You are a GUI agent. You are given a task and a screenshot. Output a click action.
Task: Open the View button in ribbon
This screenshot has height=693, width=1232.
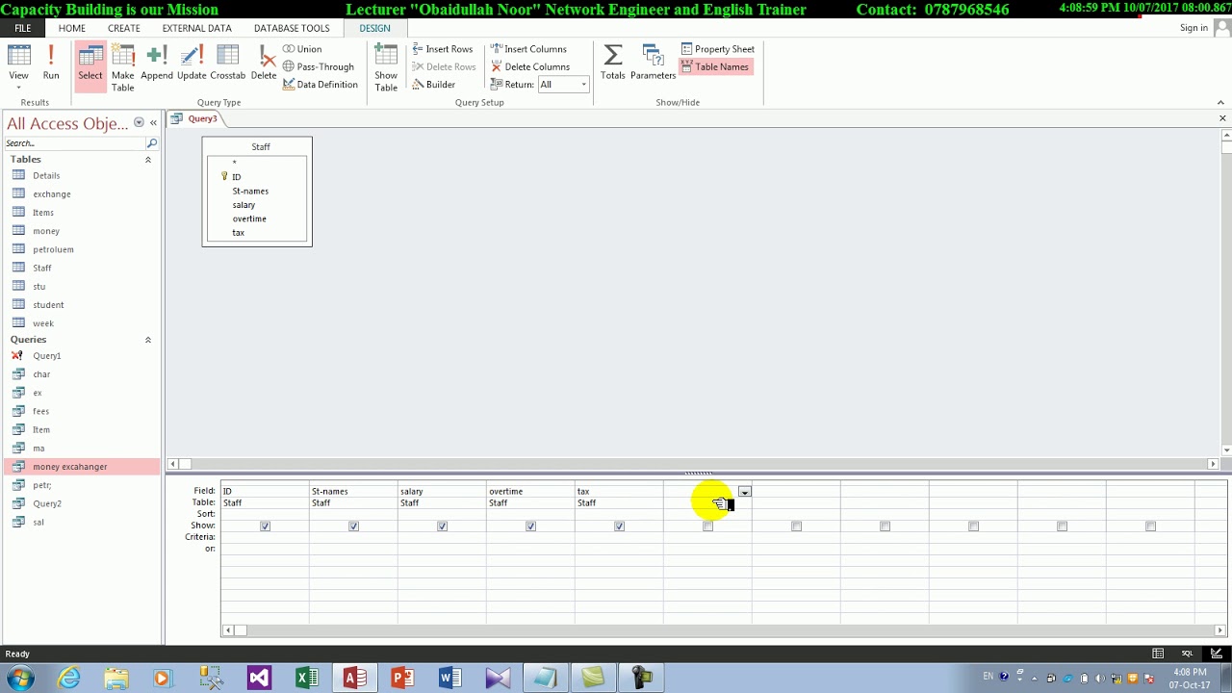[18, 67]
